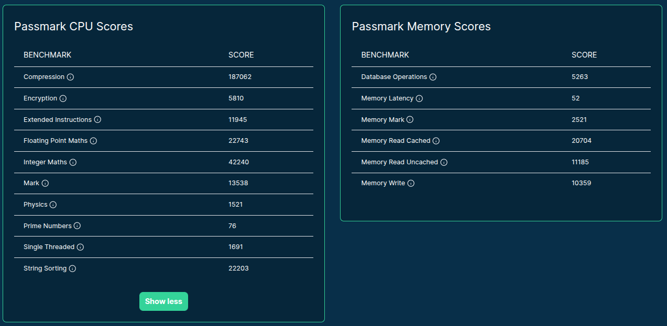This screenshot has width=667, height=326.
Task: Show info for Integer Maths
Action: click(73, 162)
